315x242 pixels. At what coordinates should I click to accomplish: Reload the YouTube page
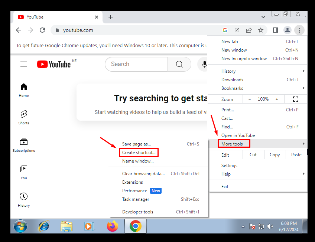[x=42, y=30]
